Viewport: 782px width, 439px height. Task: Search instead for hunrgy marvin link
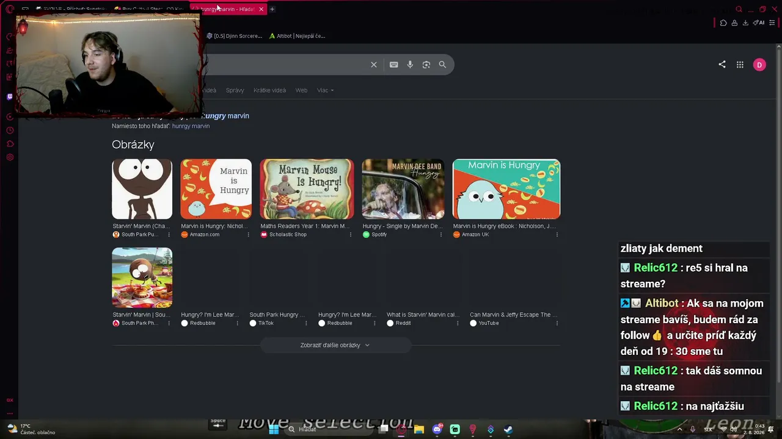[191, 126]
